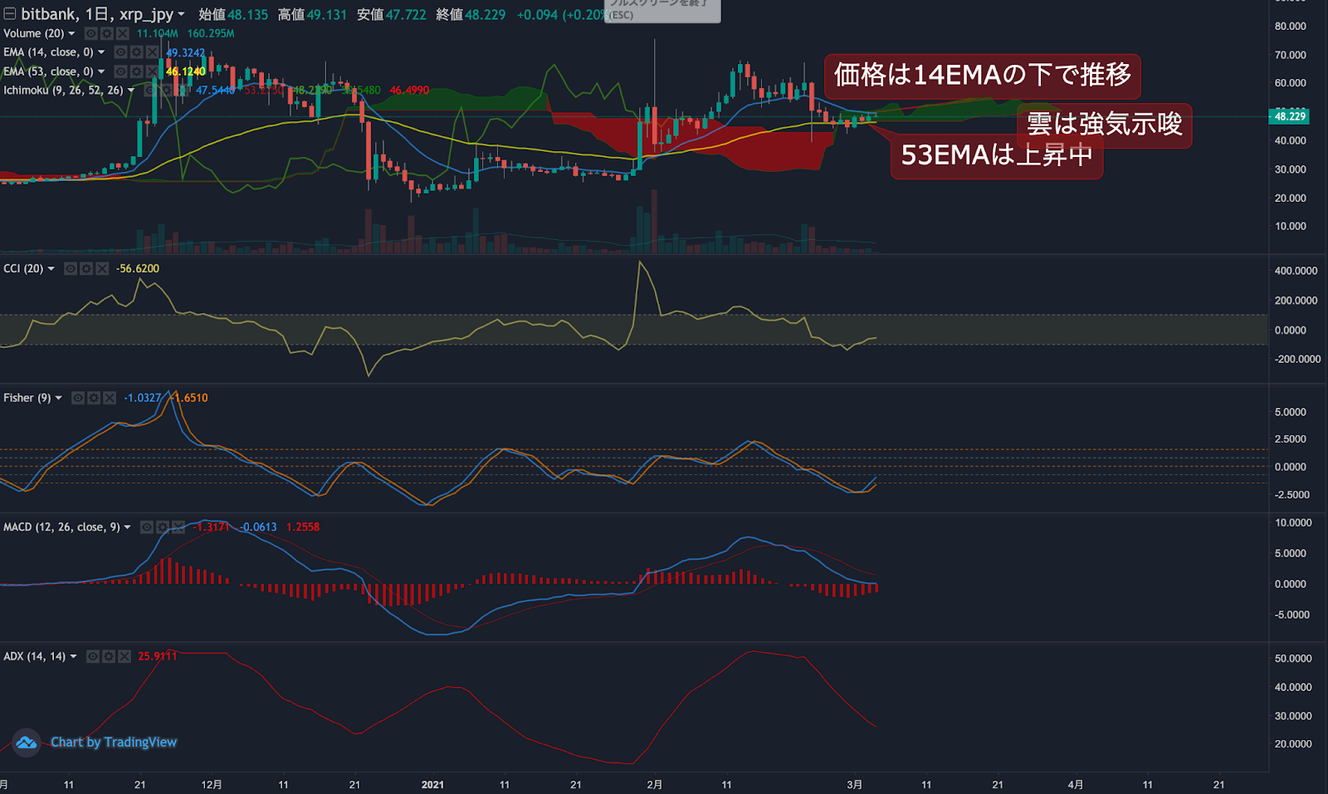1328x794 pixels.
Task: Remove EMA (53, close, 0) with X icon
Action: pyautogui.click(x=152, y=71)
